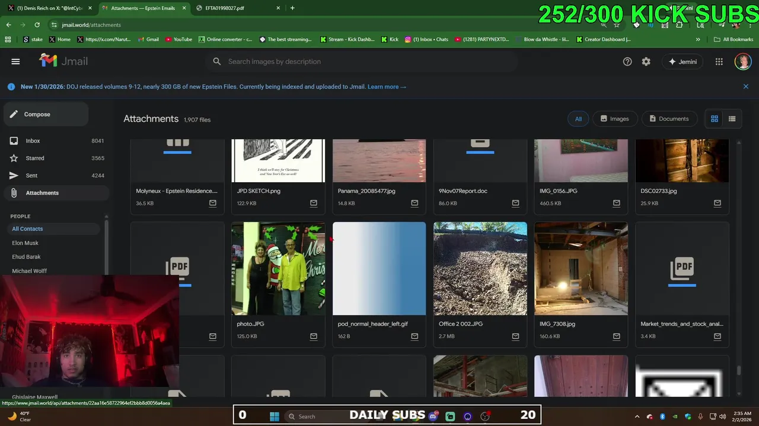This screenshot has height=426, width=759.
Task: Open a new browser tab
Action: (x=292, y=8)
